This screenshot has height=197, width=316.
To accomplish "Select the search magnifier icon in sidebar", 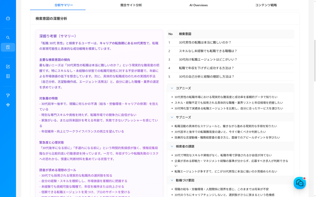I will pyautogui.click(x=8, y=38).
